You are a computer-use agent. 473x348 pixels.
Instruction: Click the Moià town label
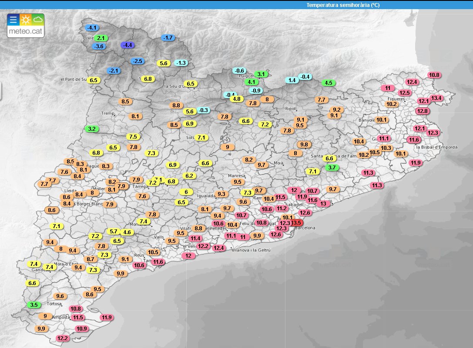click(278, 163)
